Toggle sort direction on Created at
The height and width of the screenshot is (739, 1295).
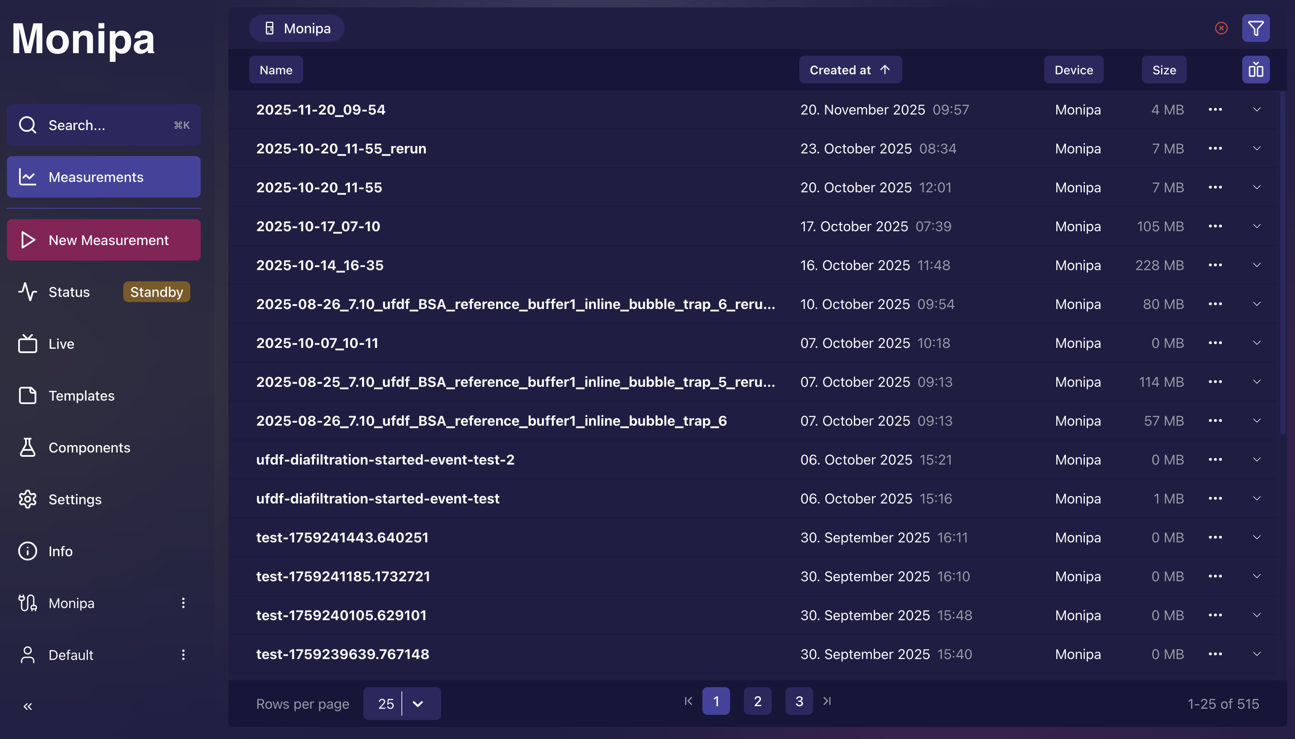point(849,70)
